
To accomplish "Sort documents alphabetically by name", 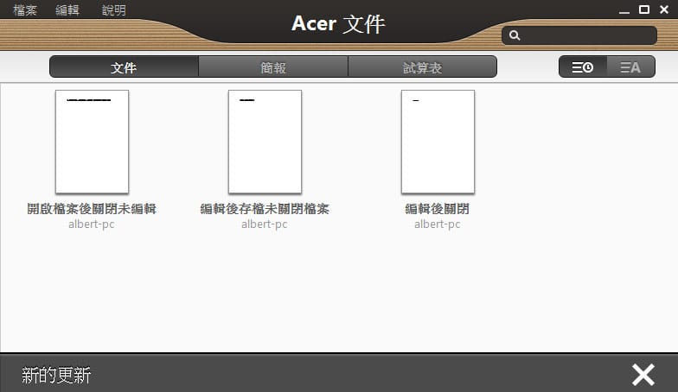I will point(631,67).
